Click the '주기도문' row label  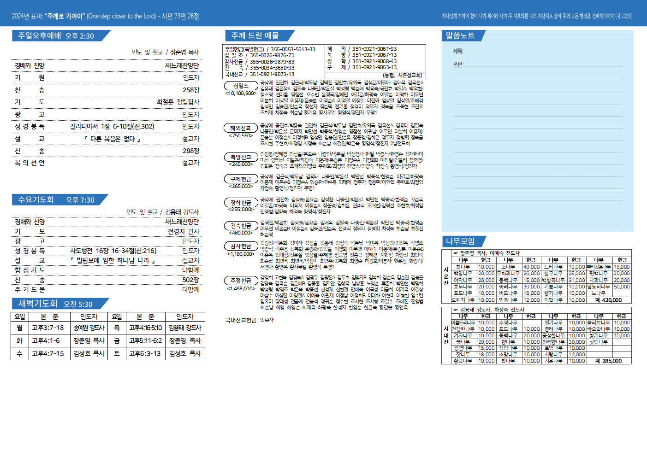30,289
